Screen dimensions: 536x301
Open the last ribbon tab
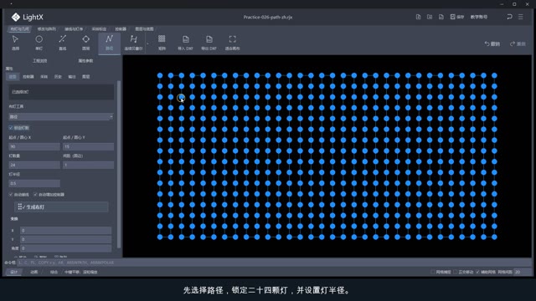(144, 29)
